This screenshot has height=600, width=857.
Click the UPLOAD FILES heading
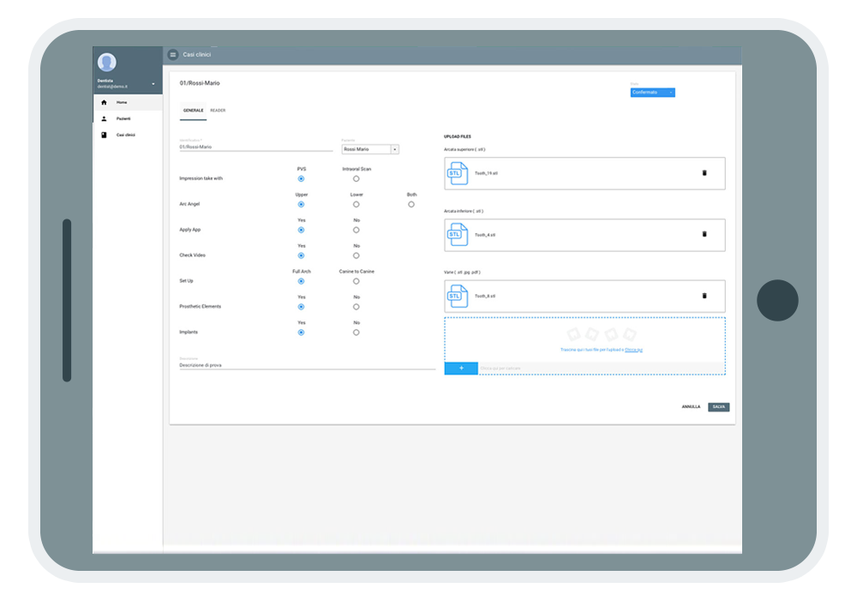[x=458, y=136]
